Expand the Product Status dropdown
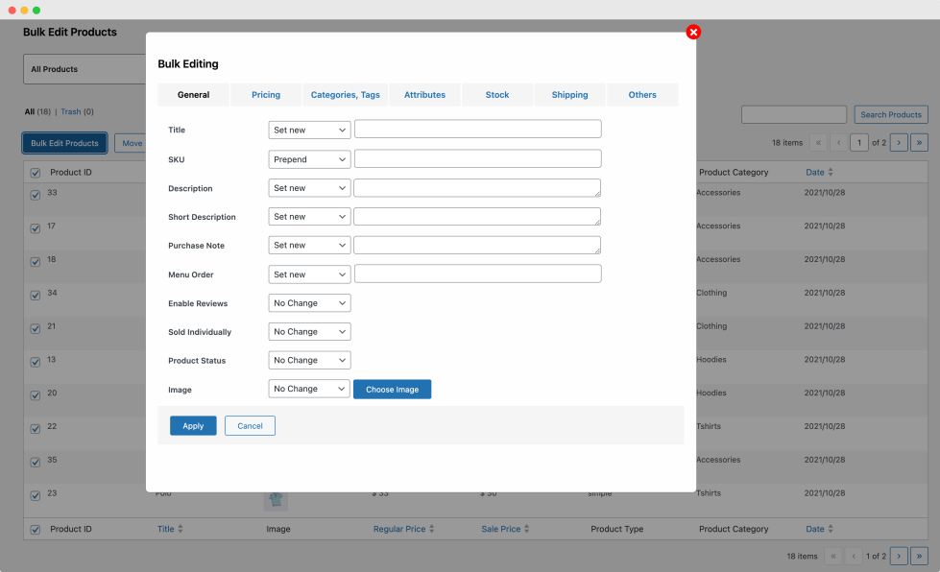Screen dimensions: 940x572 309,361
